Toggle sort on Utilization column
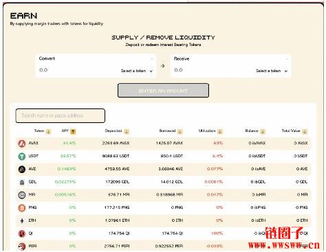Screen dimensions: 326x252 [x=220, y=131]
